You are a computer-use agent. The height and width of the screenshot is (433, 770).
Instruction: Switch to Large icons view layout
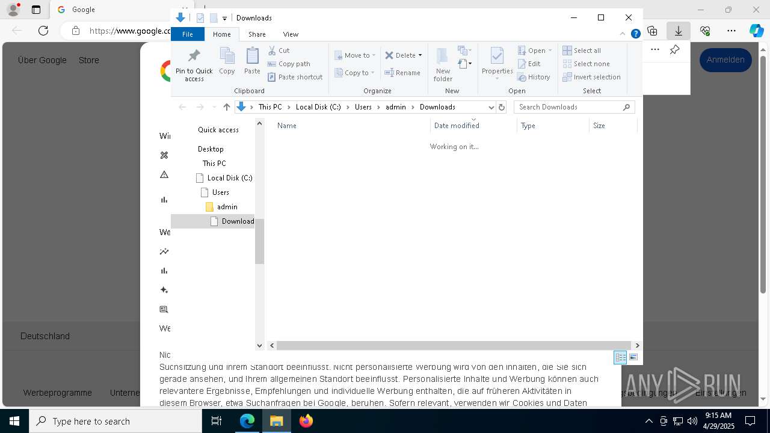click(x=633, y=357)
